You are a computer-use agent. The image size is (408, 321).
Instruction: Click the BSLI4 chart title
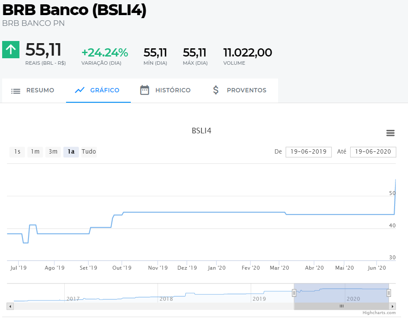pos(201,131)
